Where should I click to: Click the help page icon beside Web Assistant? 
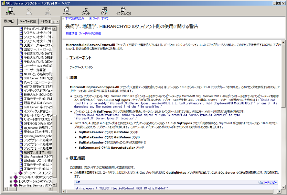pos(21,156)
